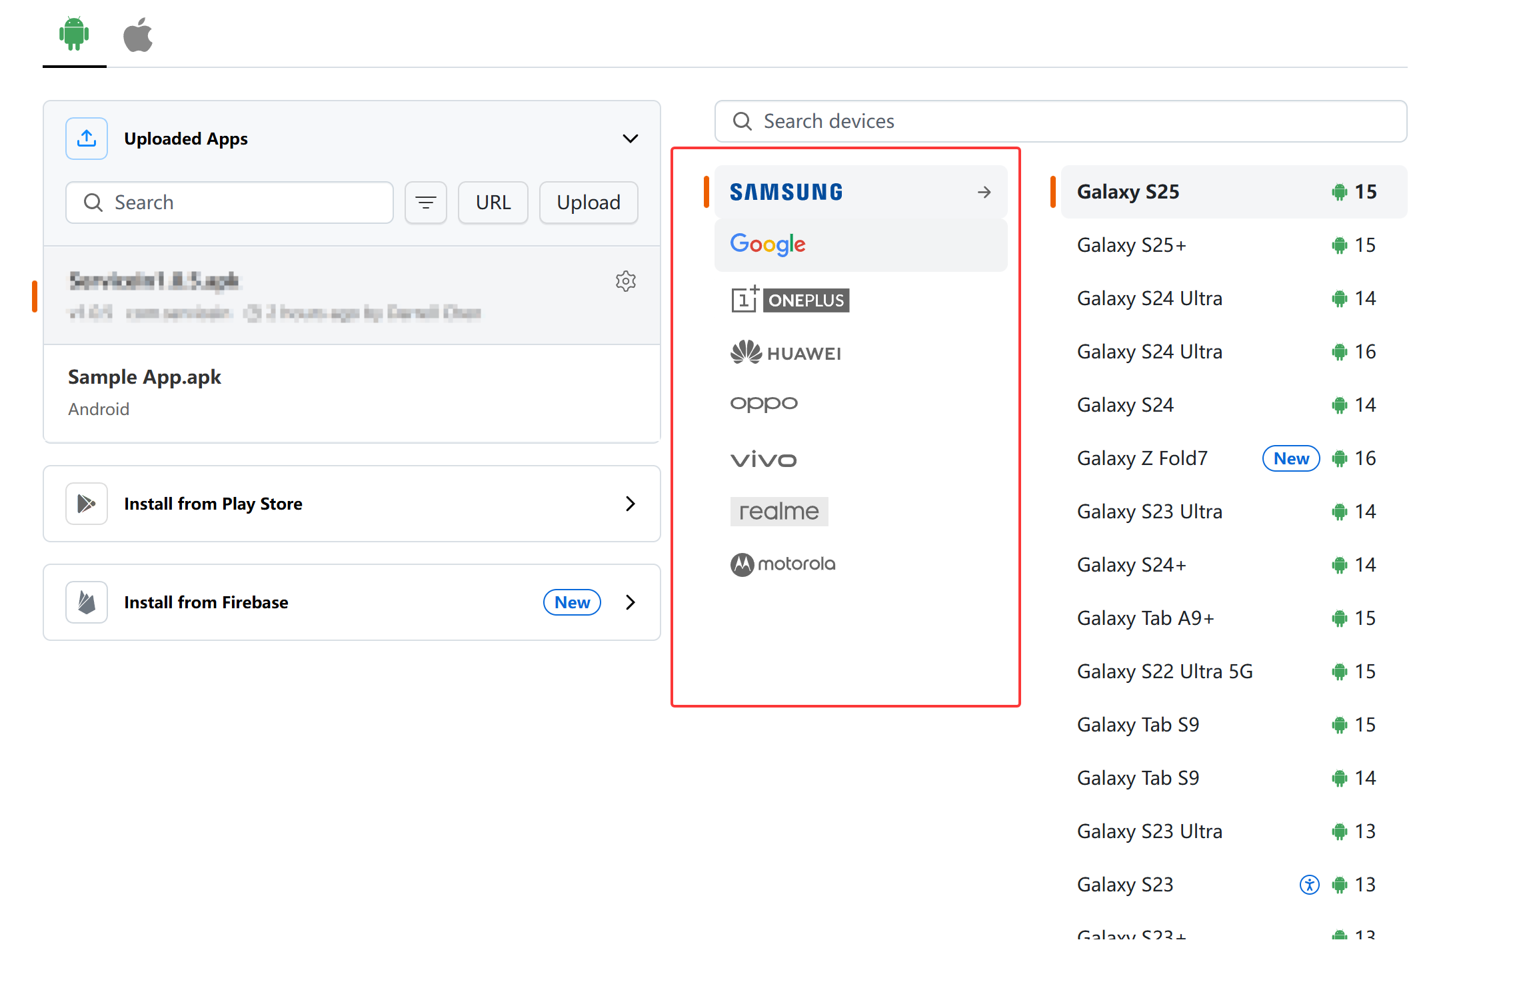This screenshot has height=982, width=1521.
Task: Select the Motorola brand
Action: [x=783, y=564]
